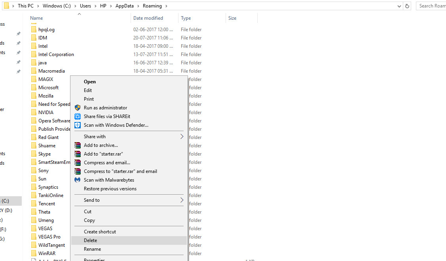Viewport: 446px width, 261px height.
Task: Click WinRAR icon beside Compress and email
Action: point(78,163)
